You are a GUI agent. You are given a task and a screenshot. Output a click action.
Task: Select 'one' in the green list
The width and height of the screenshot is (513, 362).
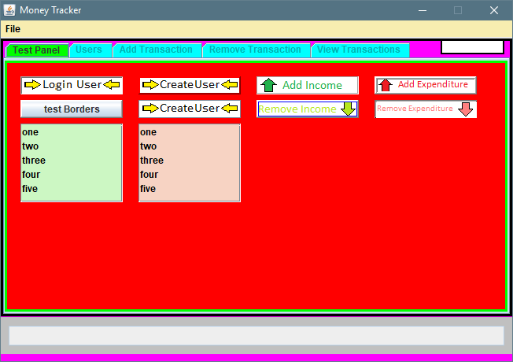[x=72, y=132]
